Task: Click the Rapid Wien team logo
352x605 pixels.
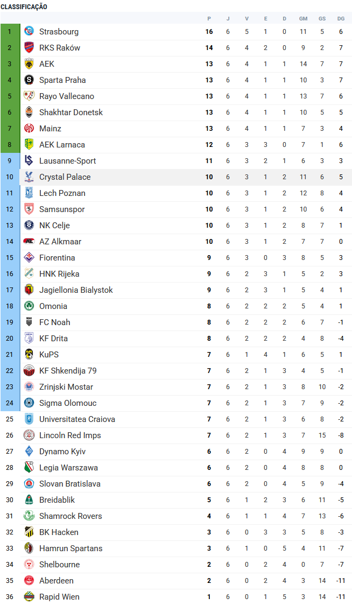Action: coord(29,597)
